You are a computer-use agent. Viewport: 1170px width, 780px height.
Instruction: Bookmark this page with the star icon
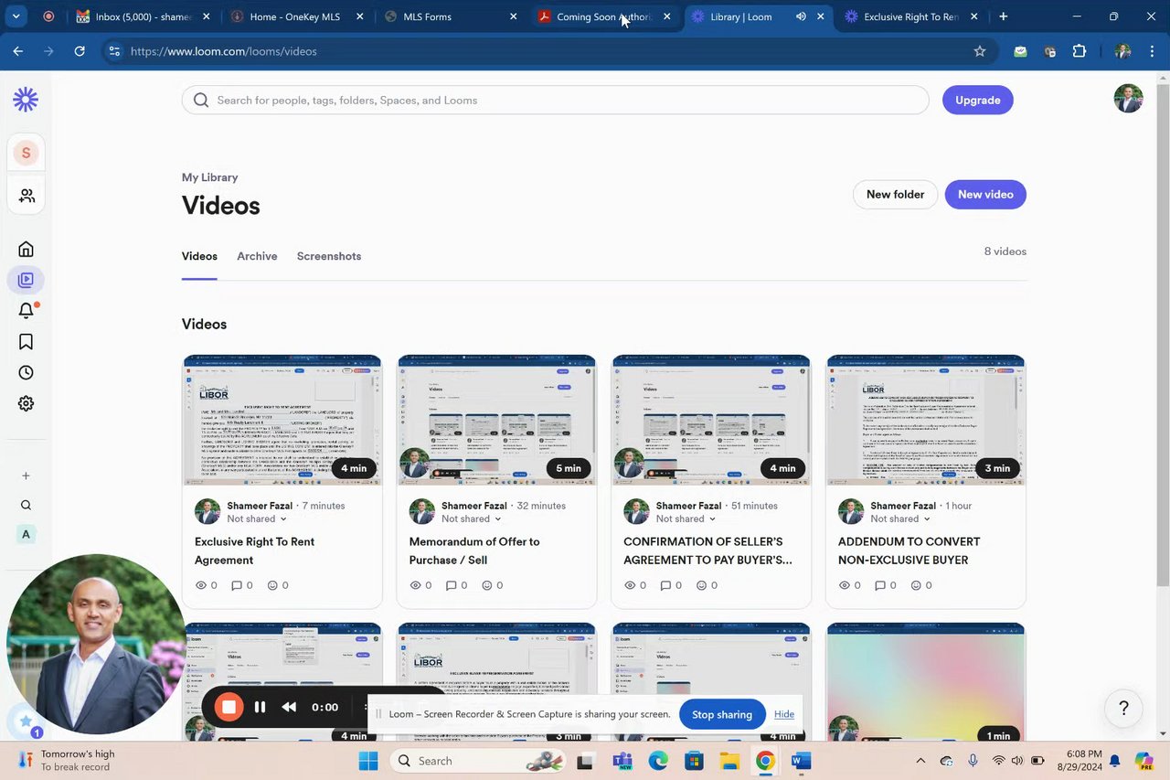click(980, 51)
